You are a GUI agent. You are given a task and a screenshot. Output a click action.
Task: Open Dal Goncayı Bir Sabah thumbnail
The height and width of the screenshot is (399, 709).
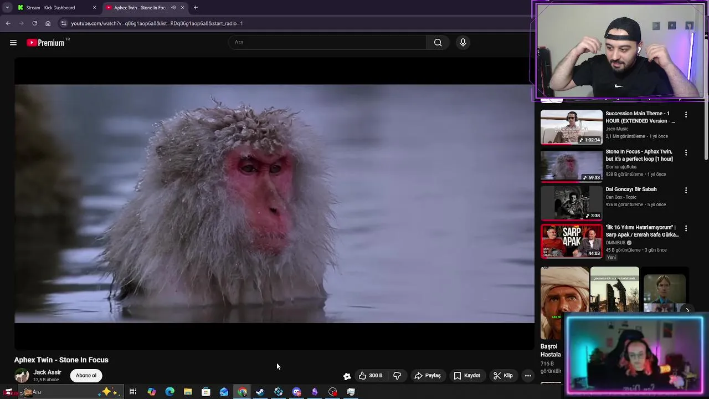571,203
